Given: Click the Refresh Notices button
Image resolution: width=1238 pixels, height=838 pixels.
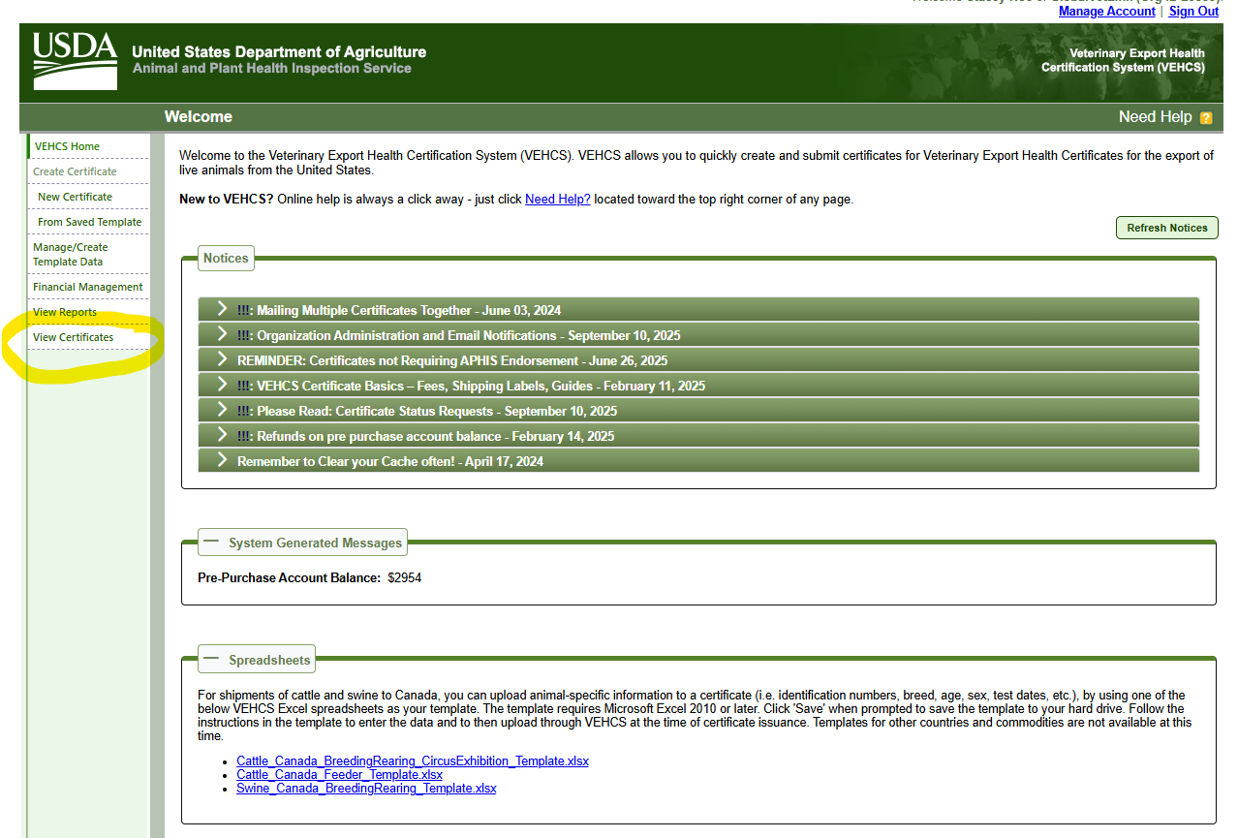Looking at the screenshot, I should click(1166, 227).
